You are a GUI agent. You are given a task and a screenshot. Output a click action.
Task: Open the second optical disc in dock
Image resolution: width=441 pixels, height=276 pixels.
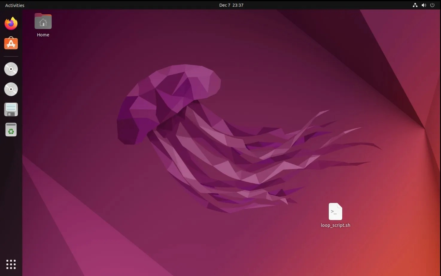click(11, 89)
